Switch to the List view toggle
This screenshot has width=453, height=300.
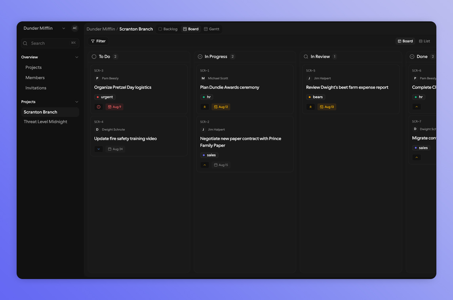[x=424, y=41]
